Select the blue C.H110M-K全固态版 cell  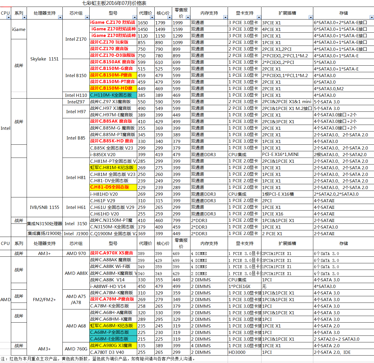113,95
